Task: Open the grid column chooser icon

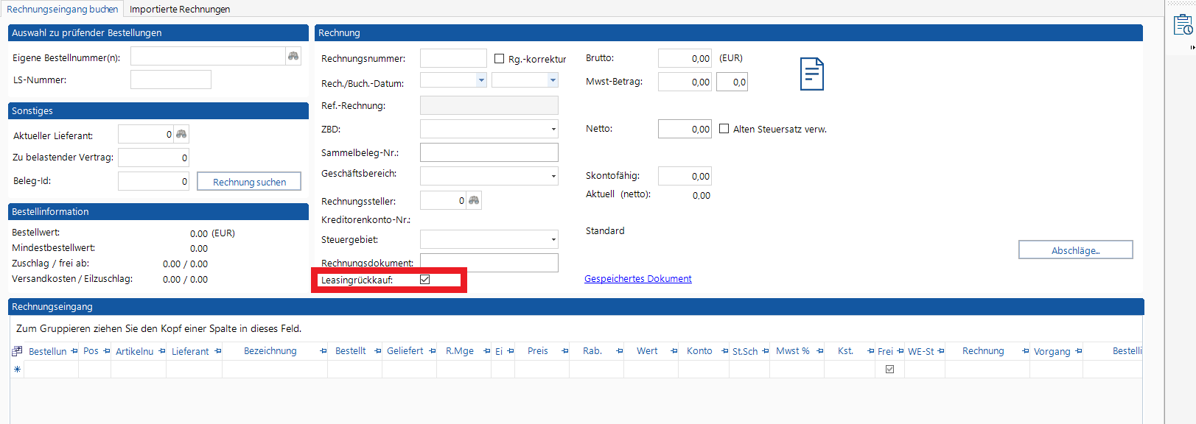Action: (17, 351)
